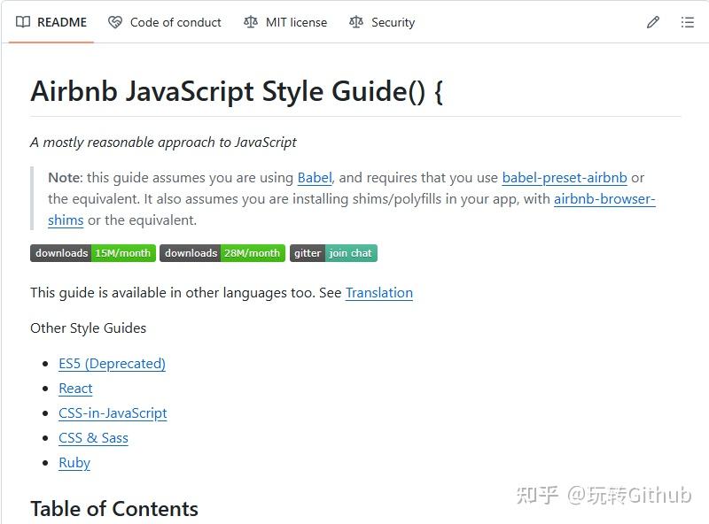This screenshot has width=709, height=524.
Task: Open the CSS-in-JavaScript guide link
Action: click(x=113, y=413)
